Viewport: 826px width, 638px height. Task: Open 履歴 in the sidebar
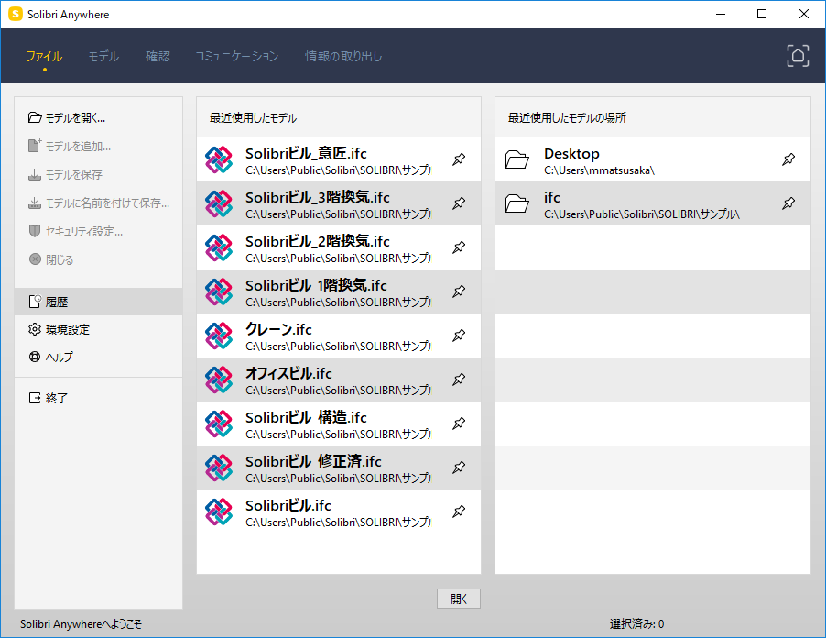(99, 302)
